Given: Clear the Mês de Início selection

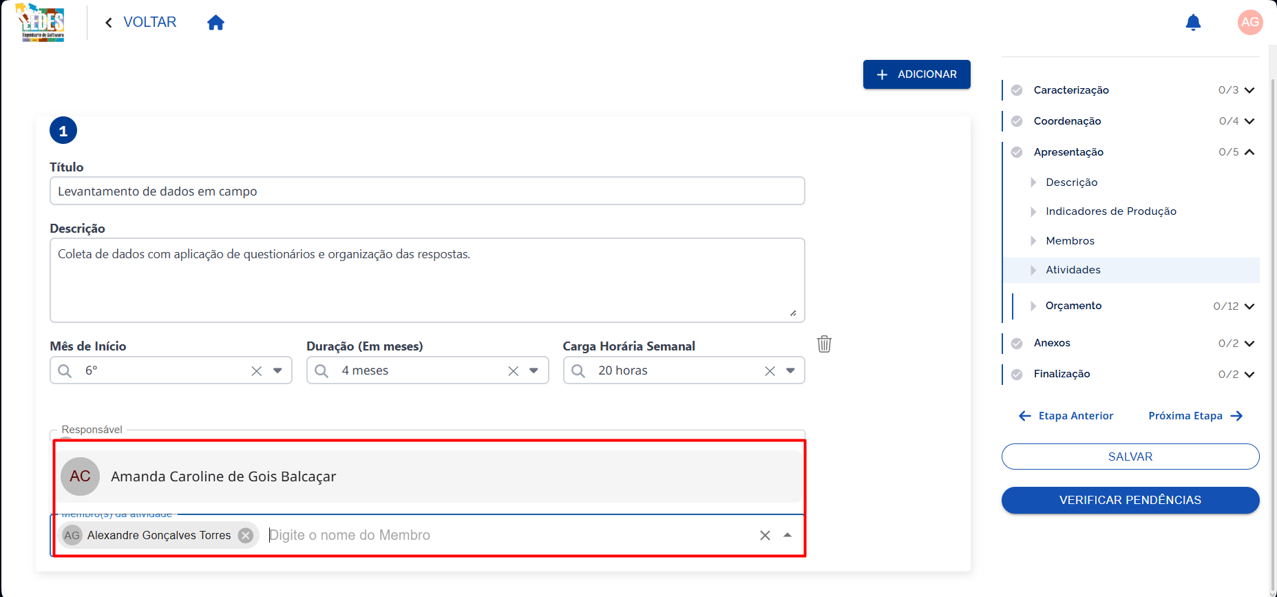Looking at the screenshot, I should (x=256, y=371).
